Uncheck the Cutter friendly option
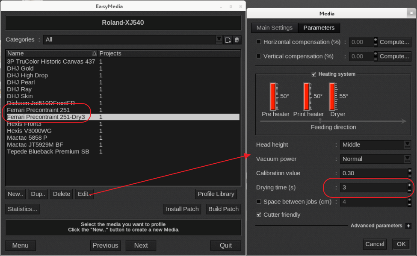Viewport: 417px width, 256px height. coord(259,215)
